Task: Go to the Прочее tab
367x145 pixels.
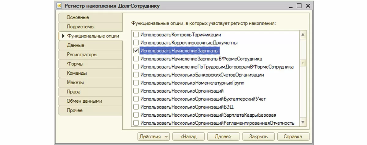Action: [x=90, y=110]
